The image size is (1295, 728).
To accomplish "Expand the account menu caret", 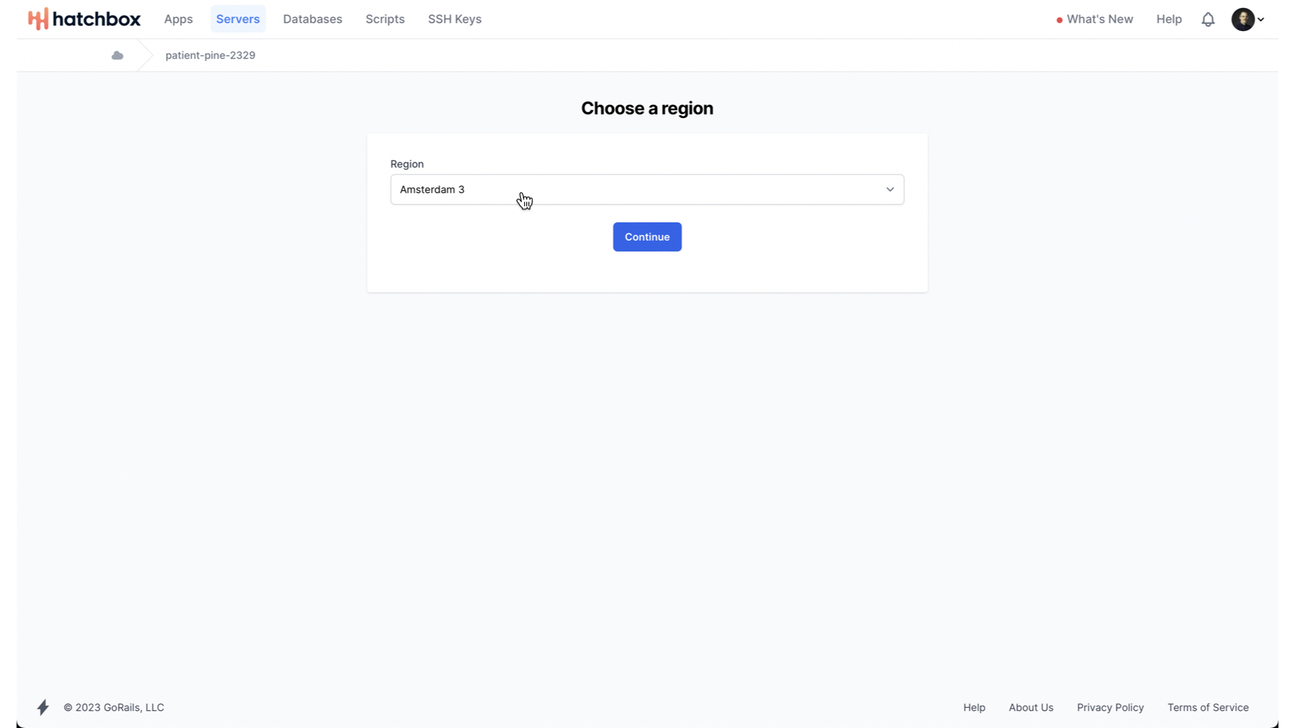I will click(x=1261, y=20).
